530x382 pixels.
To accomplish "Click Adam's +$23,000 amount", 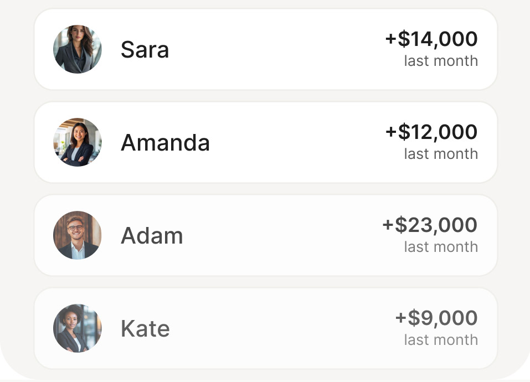I will (x=430, y=225).
